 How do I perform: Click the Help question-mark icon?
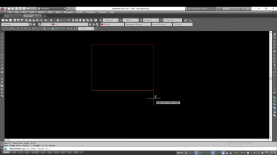pos(96,20)
